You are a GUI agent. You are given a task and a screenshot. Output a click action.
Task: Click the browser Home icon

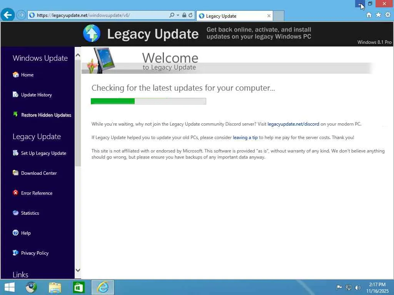369,15
